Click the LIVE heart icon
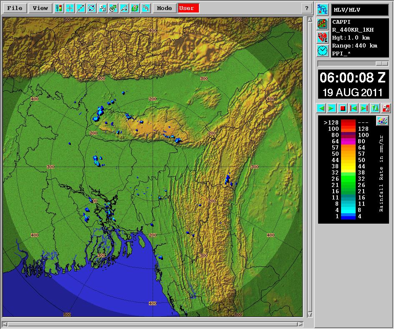Viewport: 394px width, 329px height. click(x=322, y=37)
